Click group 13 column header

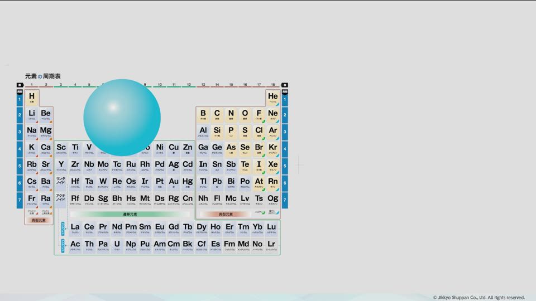tap(203, 85)
